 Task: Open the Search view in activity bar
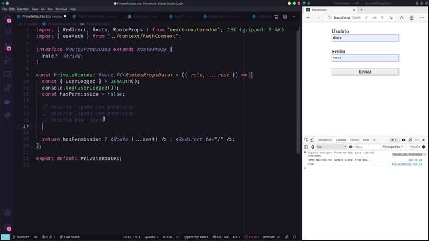pyautogui.click(x=7, y=32)
